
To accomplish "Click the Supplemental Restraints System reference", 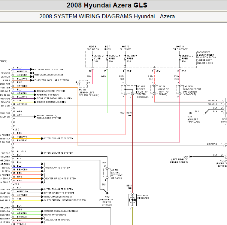I will pos(65,200).
